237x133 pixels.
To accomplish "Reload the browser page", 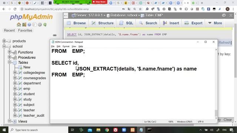I will click(15, 9).
